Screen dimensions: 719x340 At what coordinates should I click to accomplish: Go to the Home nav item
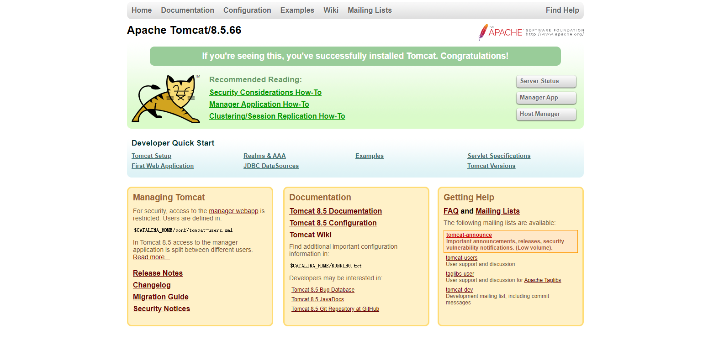tap(142, 10)
